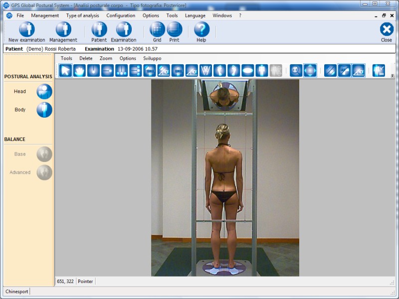
Task: Select the ellipse tool
Action: [247, 70]
